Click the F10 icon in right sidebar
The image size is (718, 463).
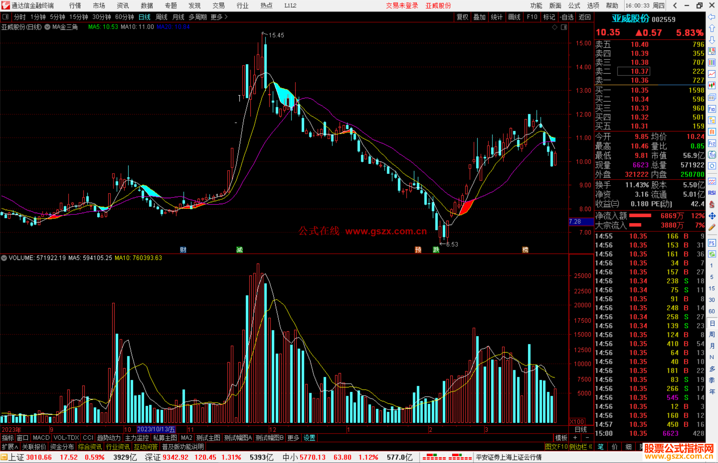tap(712, 109)
